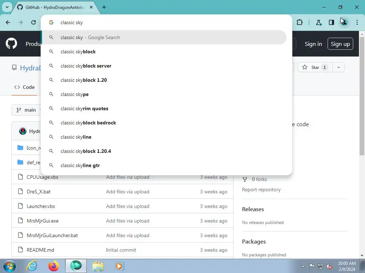Open the media player taskbar icon
The image size is (365, 273).
[120, 266]
